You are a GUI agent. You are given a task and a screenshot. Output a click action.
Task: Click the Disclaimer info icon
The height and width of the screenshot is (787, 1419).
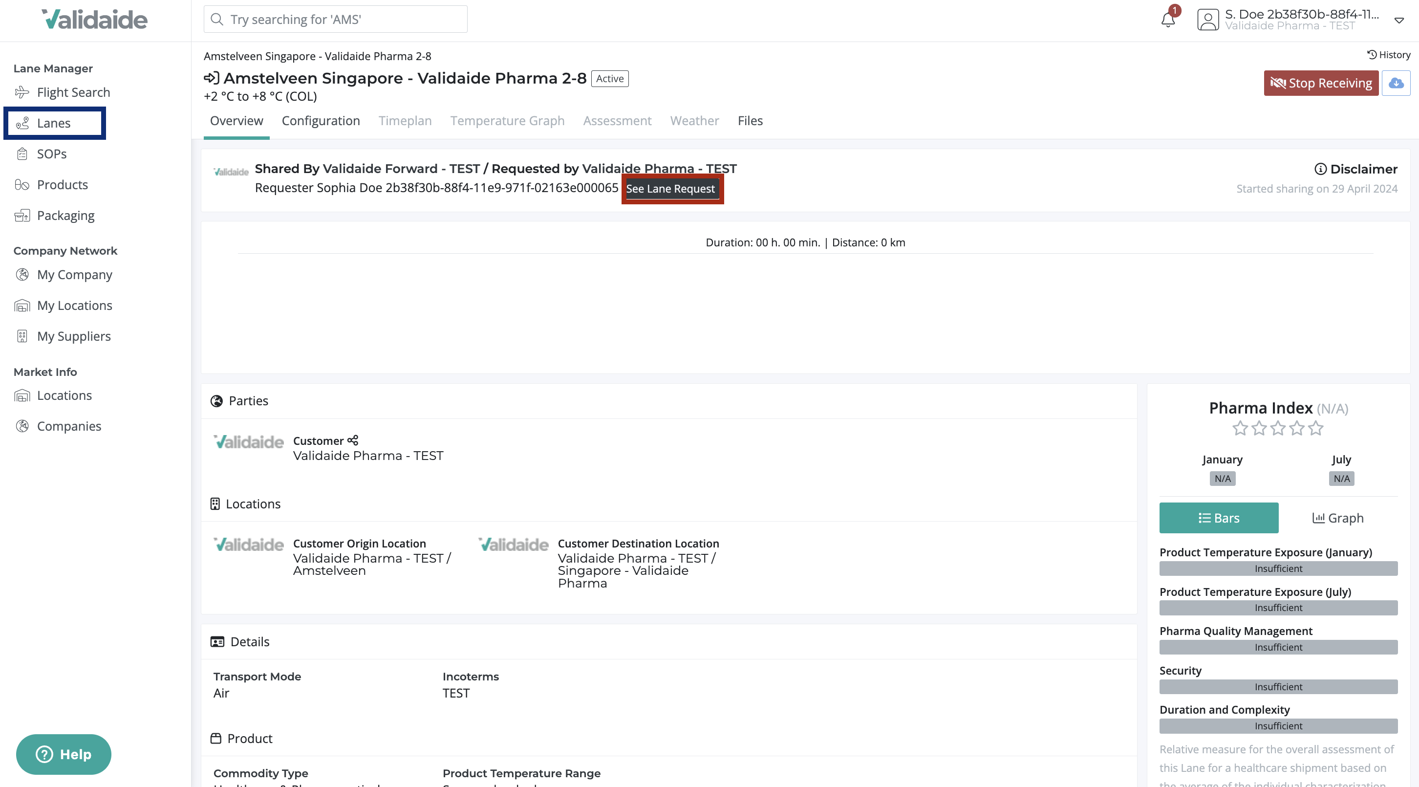(x=1320, y=169)
